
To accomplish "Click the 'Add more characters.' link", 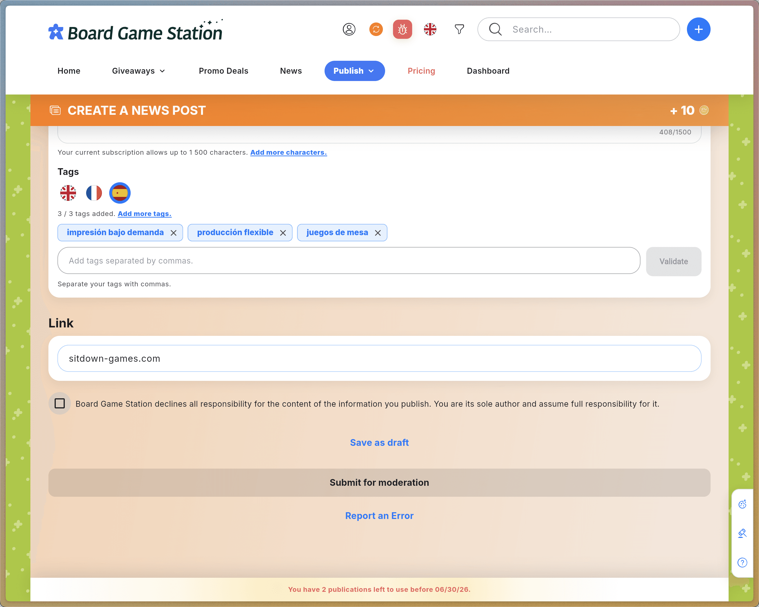I will pyautogui.click(x=288, y=152).
